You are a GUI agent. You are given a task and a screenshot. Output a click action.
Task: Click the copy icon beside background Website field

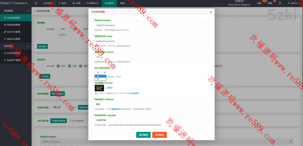point(291,142)
